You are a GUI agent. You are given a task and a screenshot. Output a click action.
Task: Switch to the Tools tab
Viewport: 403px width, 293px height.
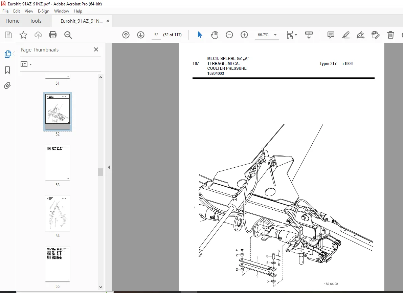tap(36, 21)
